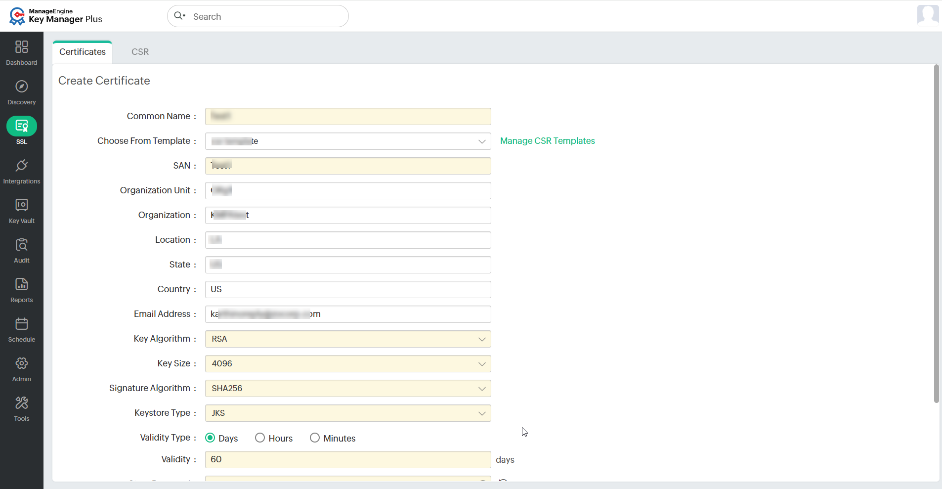
Task: Click the Validity field showing 60
Action: tap(348, 459)
